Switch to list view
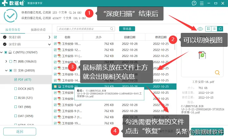Viewport: 228px width, 139px height. [214, 29]
